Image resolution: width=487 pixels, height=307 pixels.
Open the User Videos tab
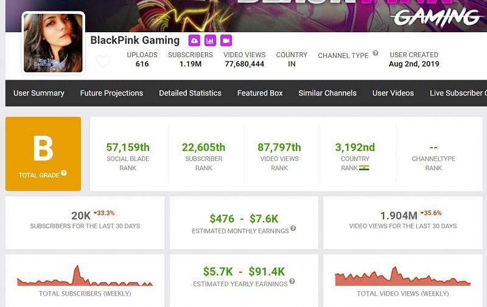coord(393,93)
